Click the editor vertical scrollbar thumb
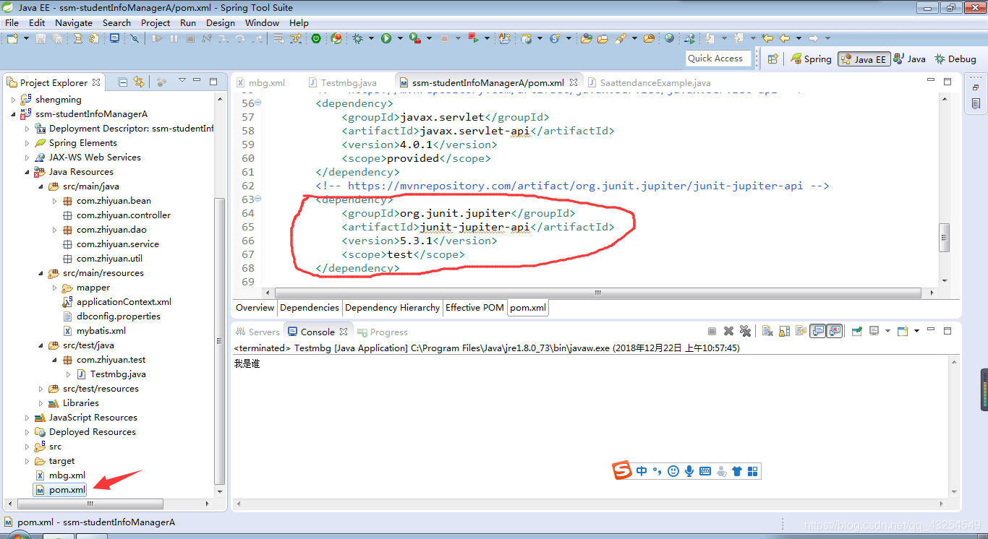Viewport: 988px width, 539px height. pos(944,238)
